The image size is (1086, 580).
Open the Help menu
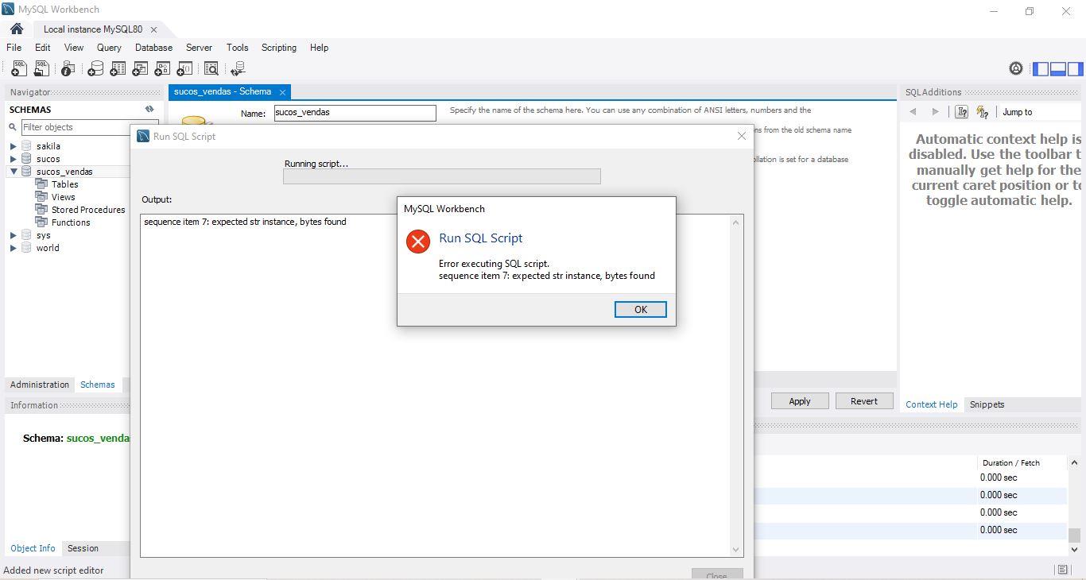[x=319, y=48]
